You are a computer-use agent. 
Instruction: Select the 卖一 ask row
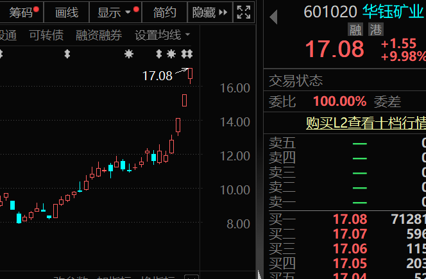click(347, 202)
